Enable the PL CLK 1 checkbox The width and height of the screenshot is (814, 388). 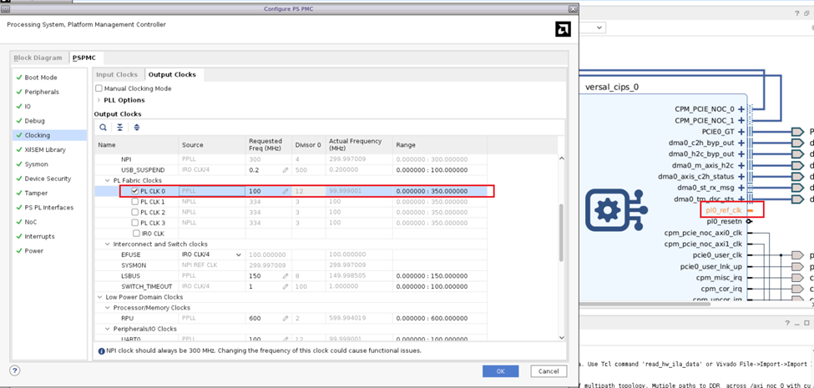click(x=135, y=202)
